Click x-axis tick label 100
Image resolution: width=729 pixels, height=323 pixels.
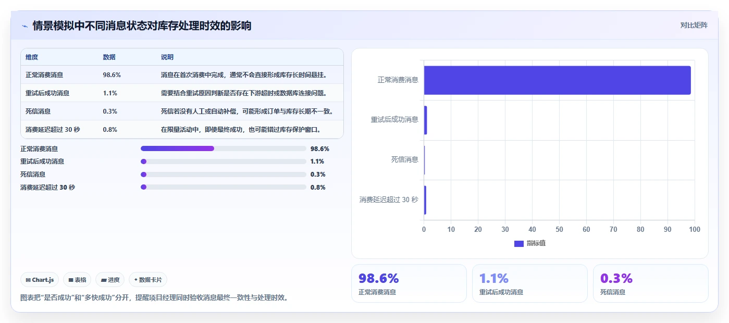click(x=695, y=230)
